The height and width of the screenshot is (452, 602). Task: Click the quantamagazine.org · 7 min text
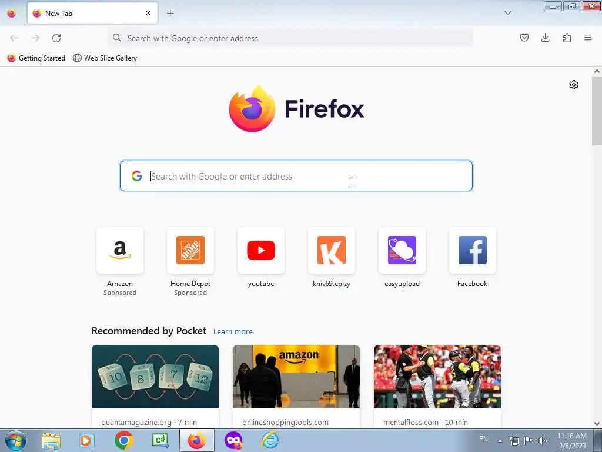(149, 422)
